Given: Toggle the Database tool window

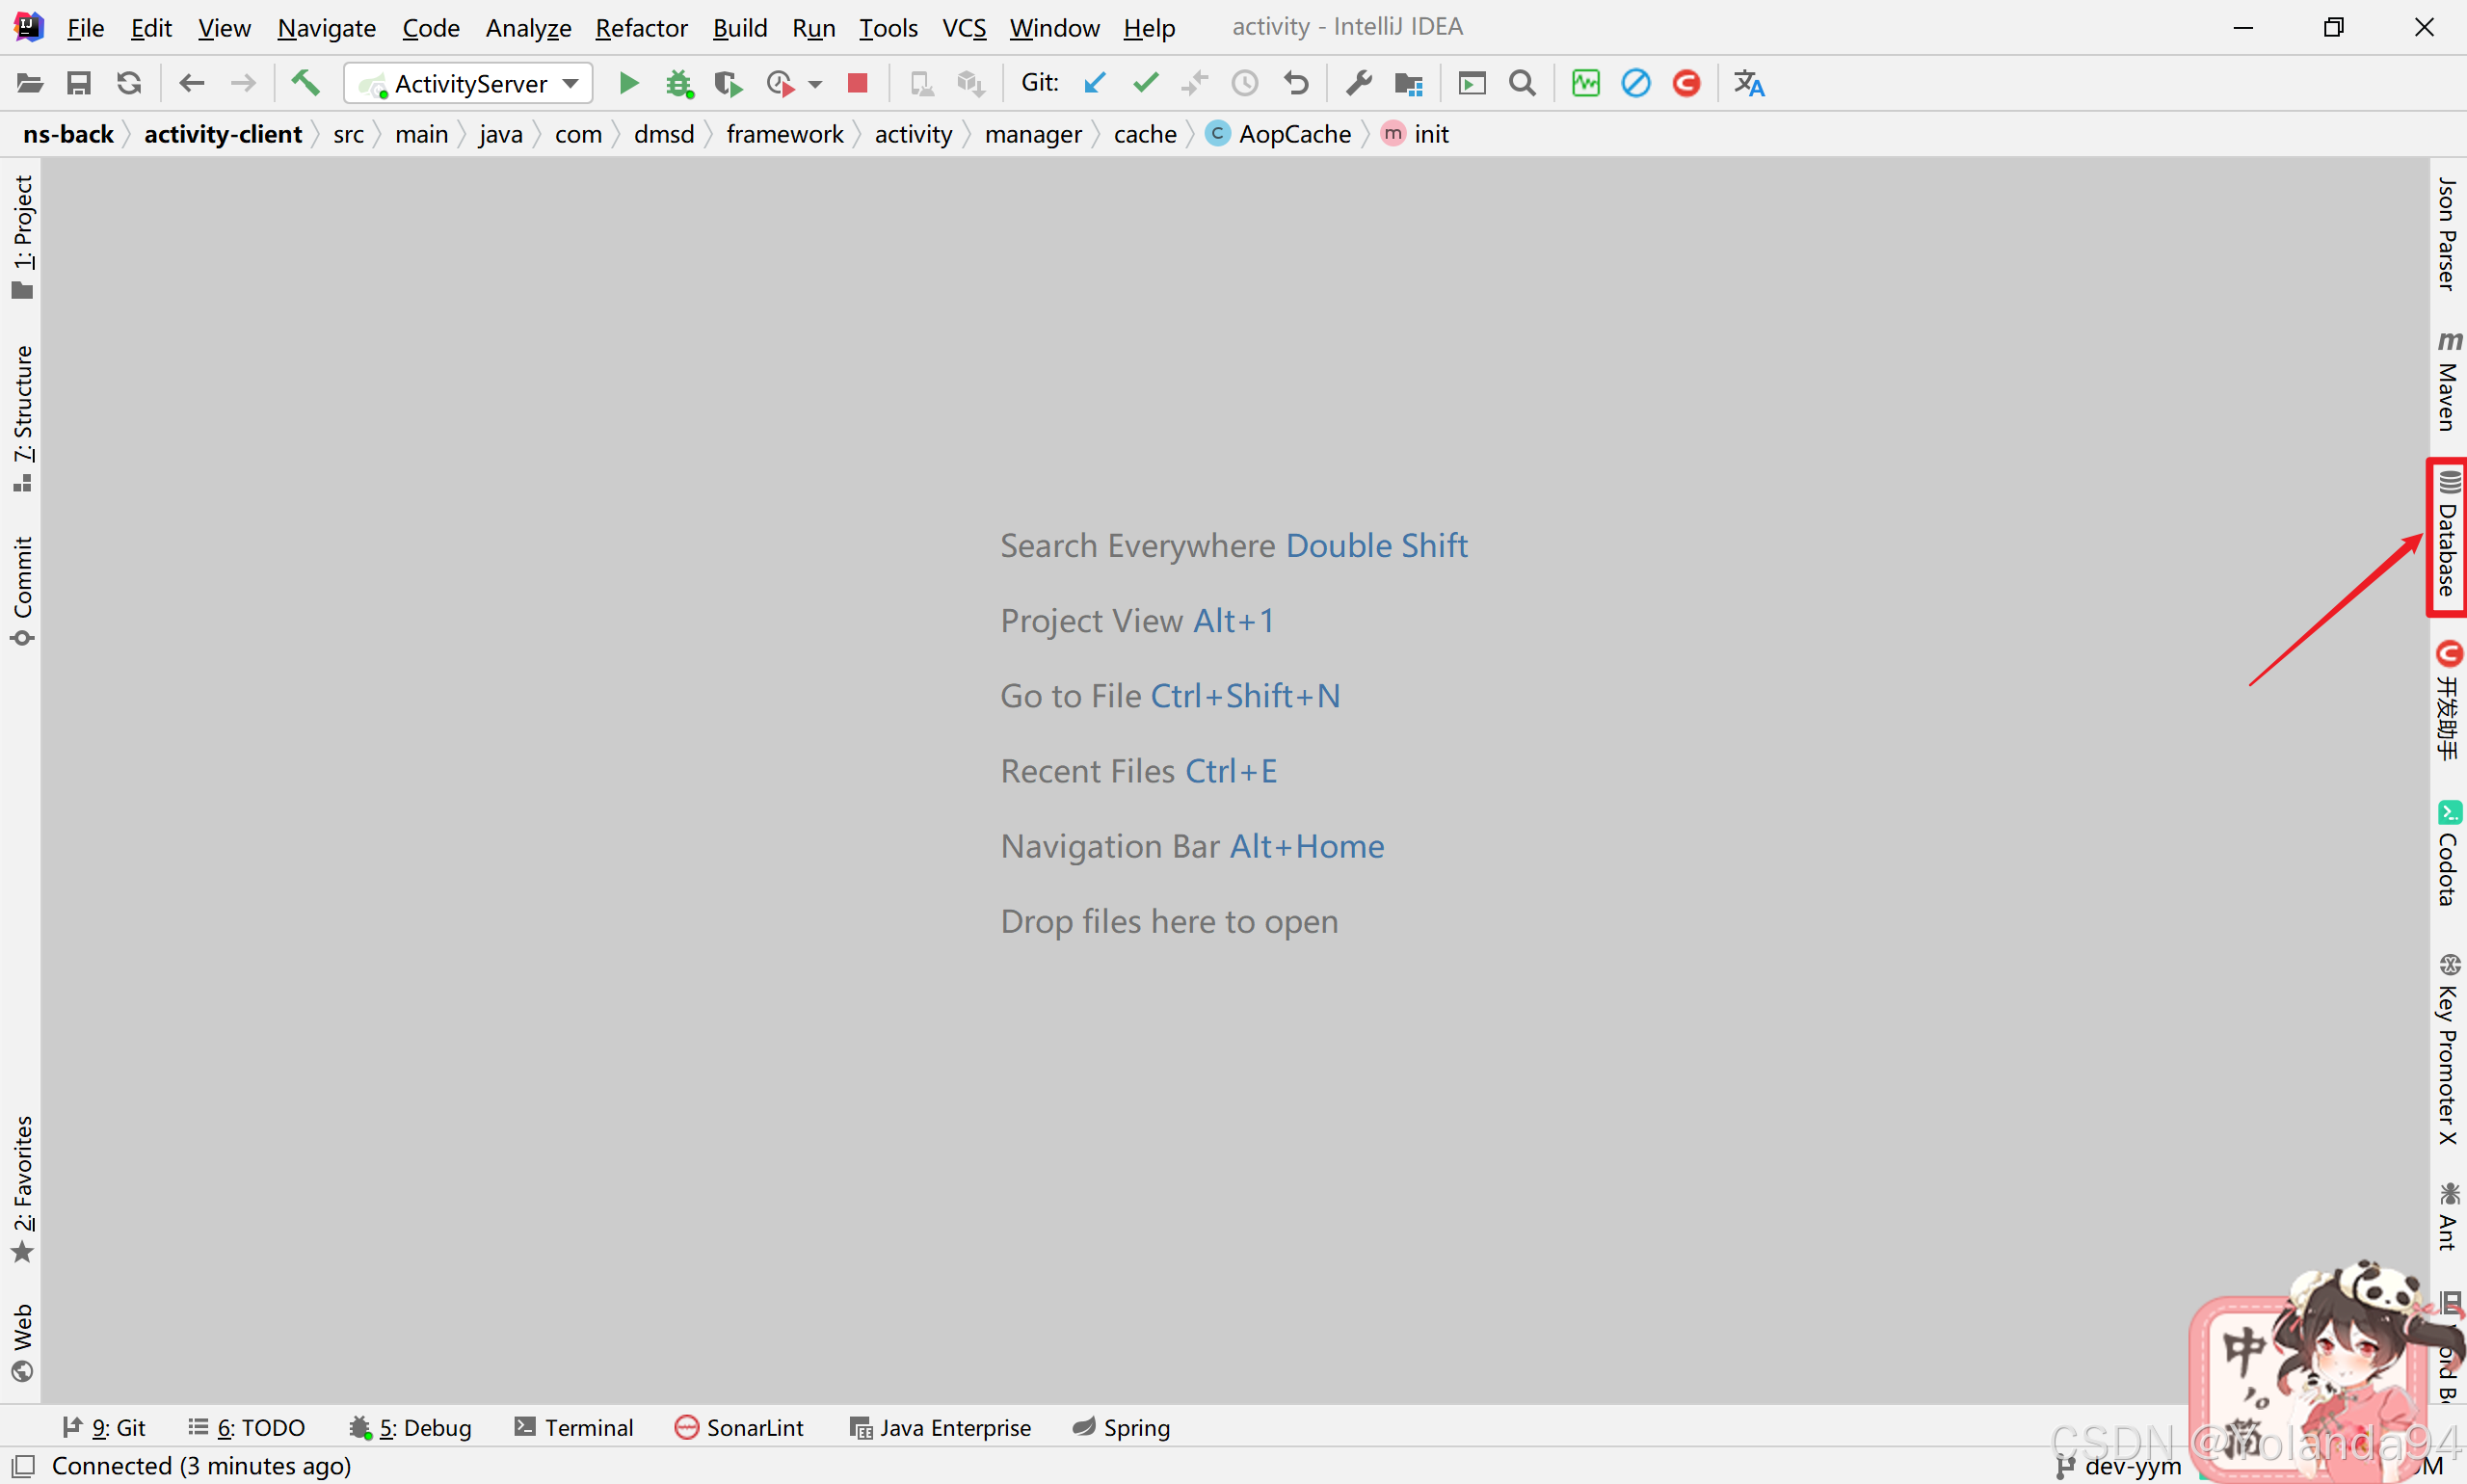Looking at the screenshot, I should click(x=2447, y=536).
